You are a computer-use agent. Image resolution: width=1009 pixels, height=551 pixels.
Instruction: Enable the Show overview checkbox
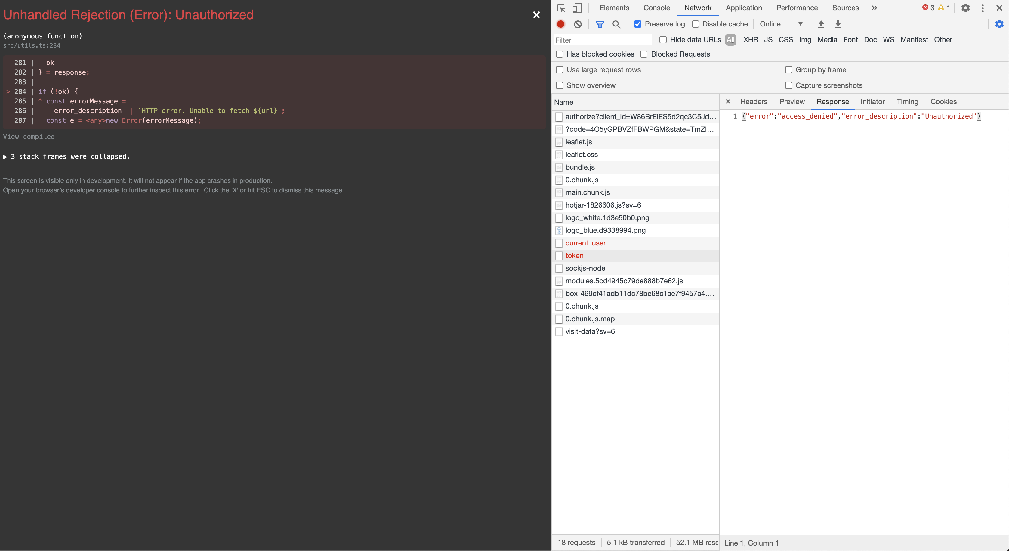[x=559, y=86]
